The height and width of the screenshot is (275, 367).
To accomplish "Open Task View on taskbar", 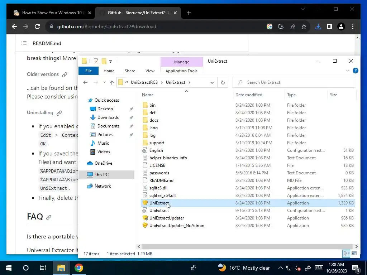I will pyautogui.click(x=43, y=268).
